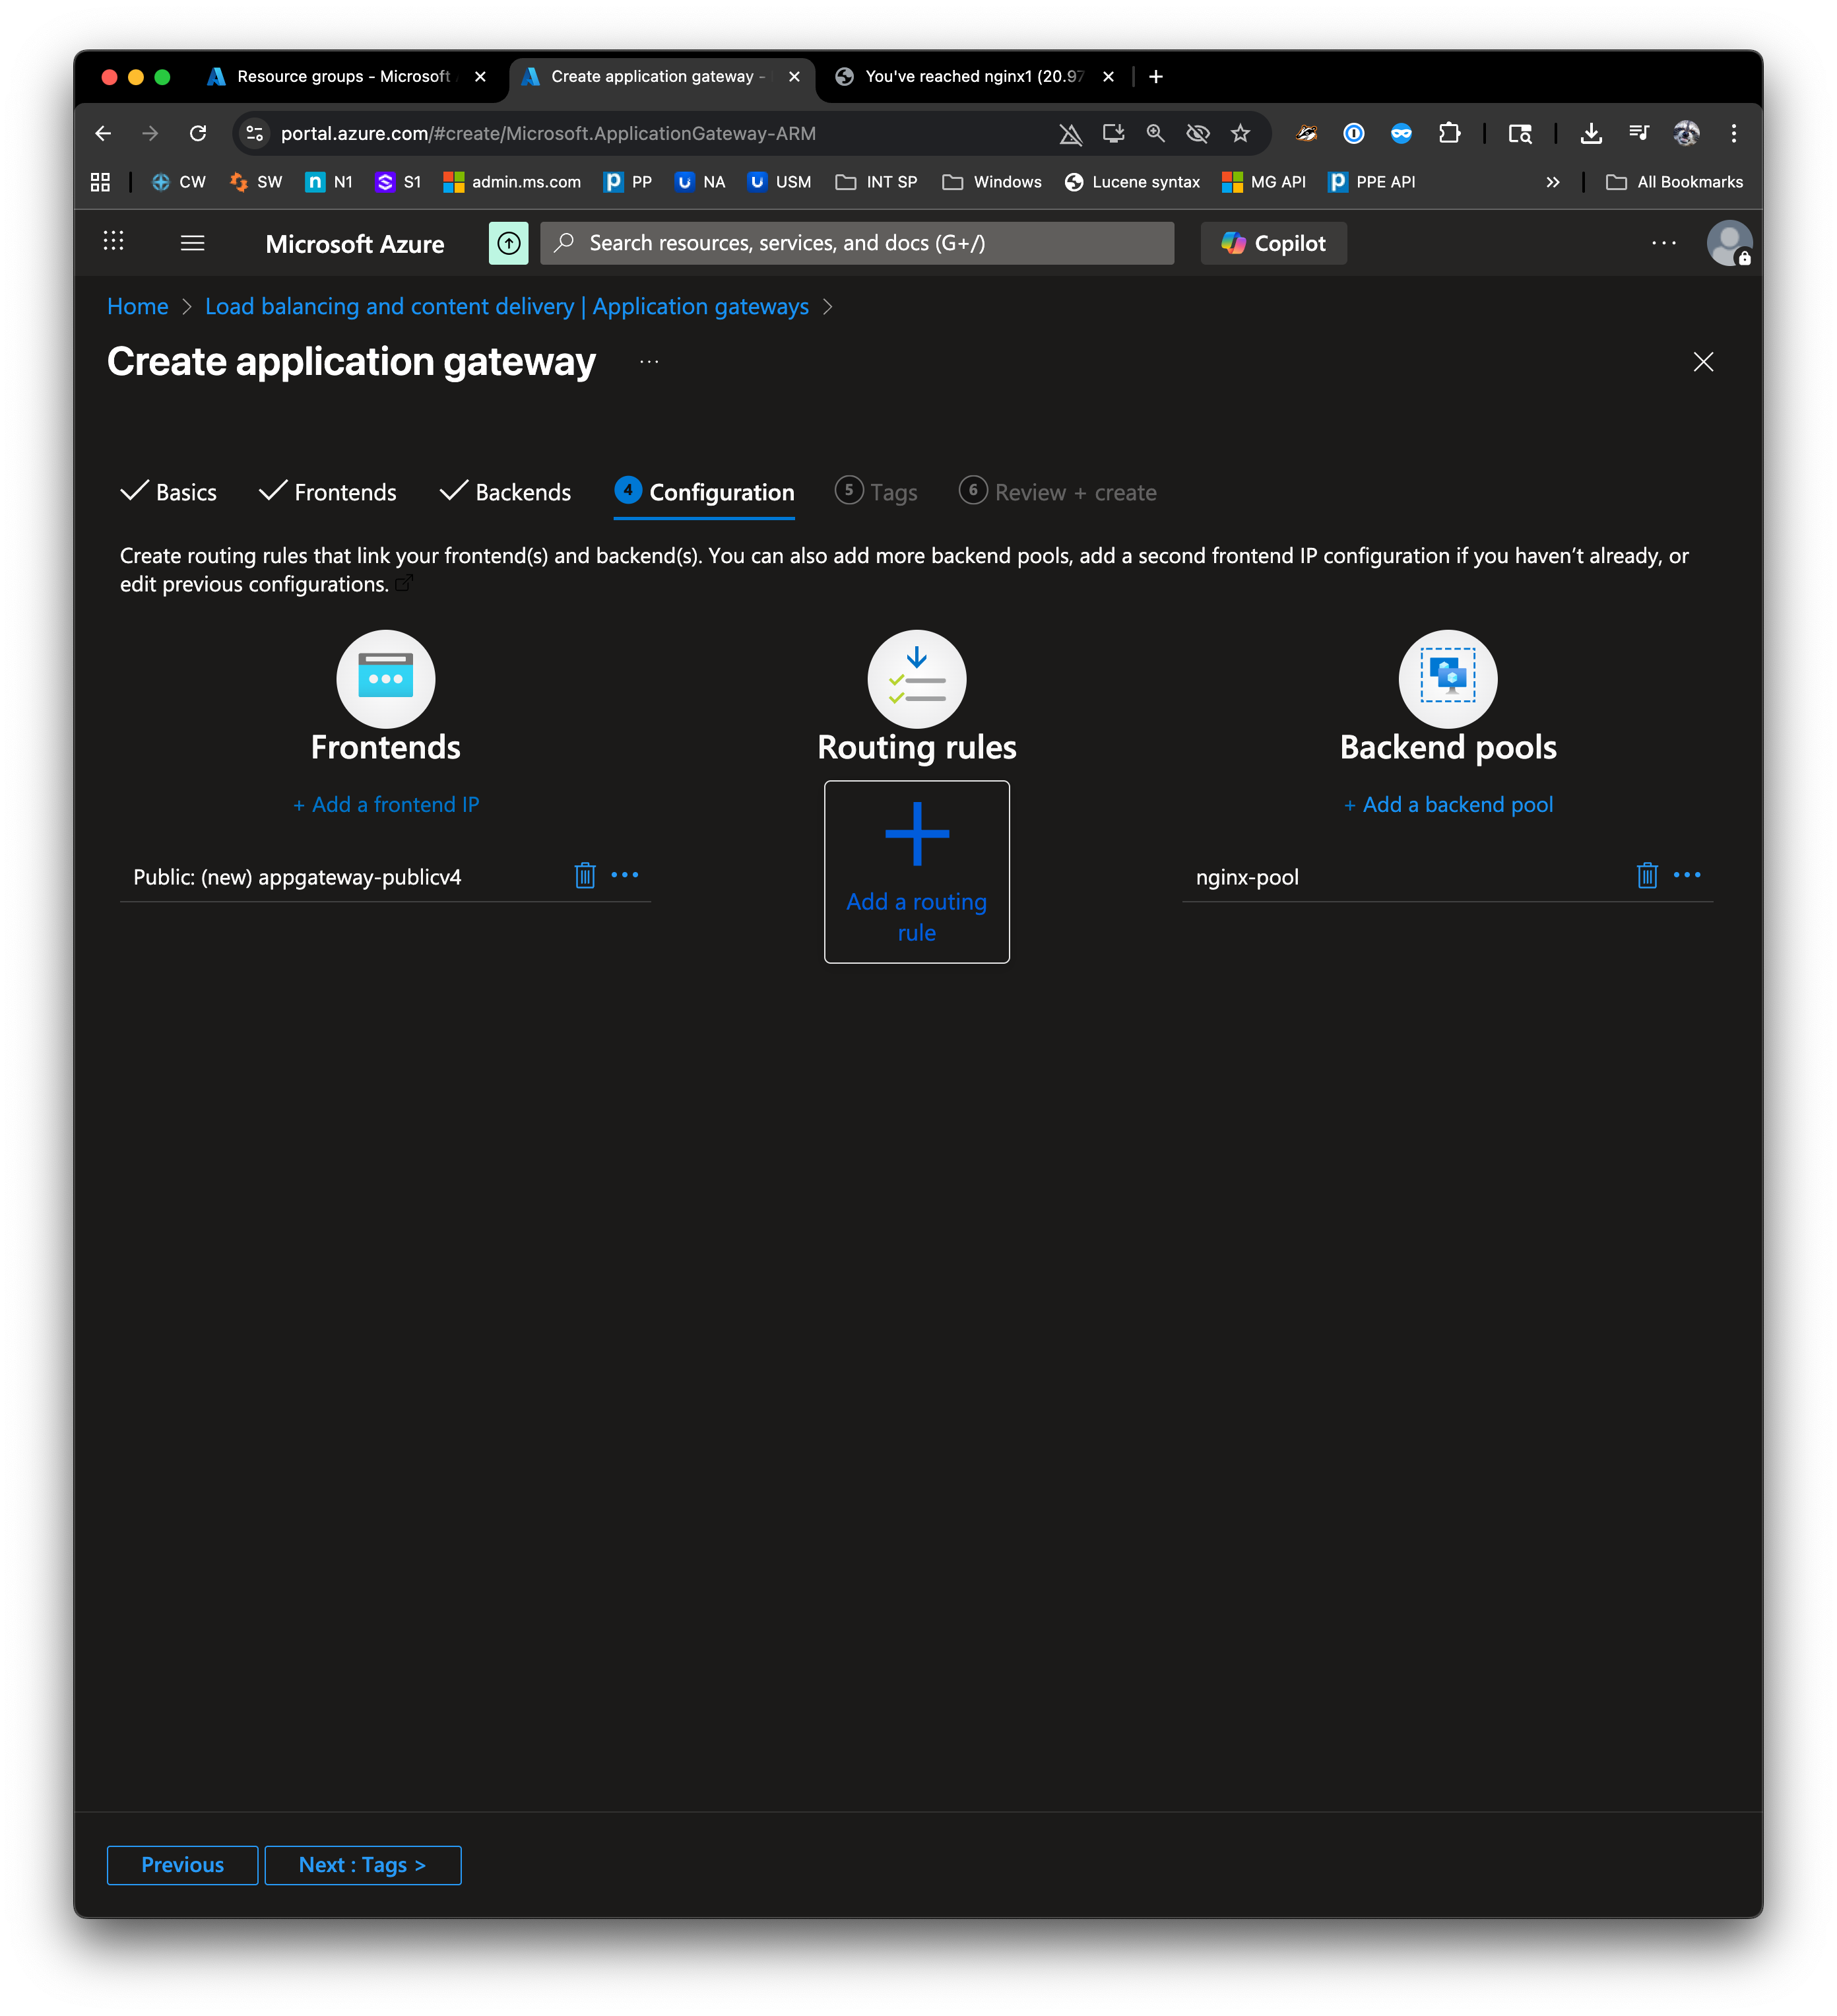Open more options for nginx-pool
This screenshot has height=2016, width=1837.
tap(1687, 875)
